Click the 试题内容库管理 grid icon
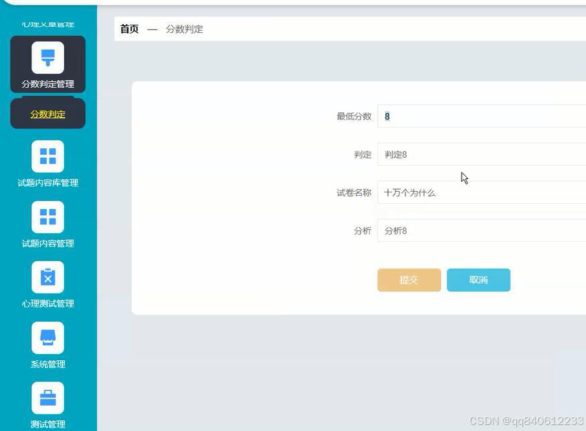586x431 pixels. 47,156
